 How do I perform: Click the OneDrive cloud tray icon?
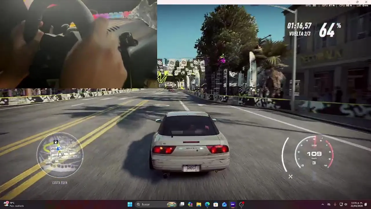[x=329, y=204]
